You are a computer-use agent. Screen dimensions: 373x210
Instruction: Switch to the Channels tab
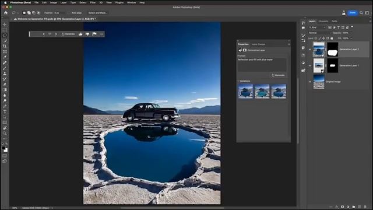(x=323, y=21)
